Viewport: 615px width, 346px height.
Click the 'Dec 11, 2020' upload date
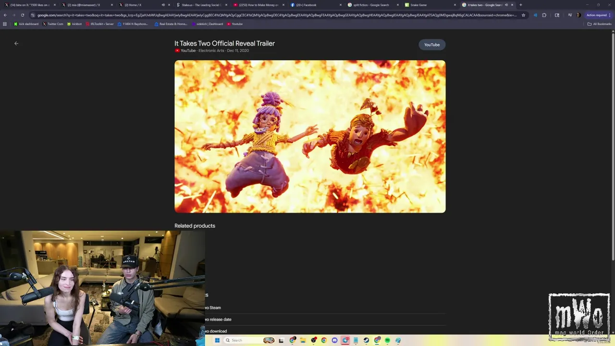tap(238, 50)
